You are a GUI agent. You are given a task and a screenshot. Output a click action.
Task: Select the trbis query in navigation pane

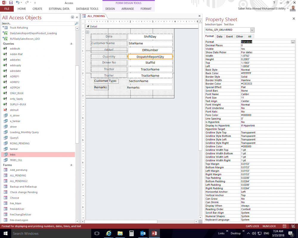click(38, 154)
